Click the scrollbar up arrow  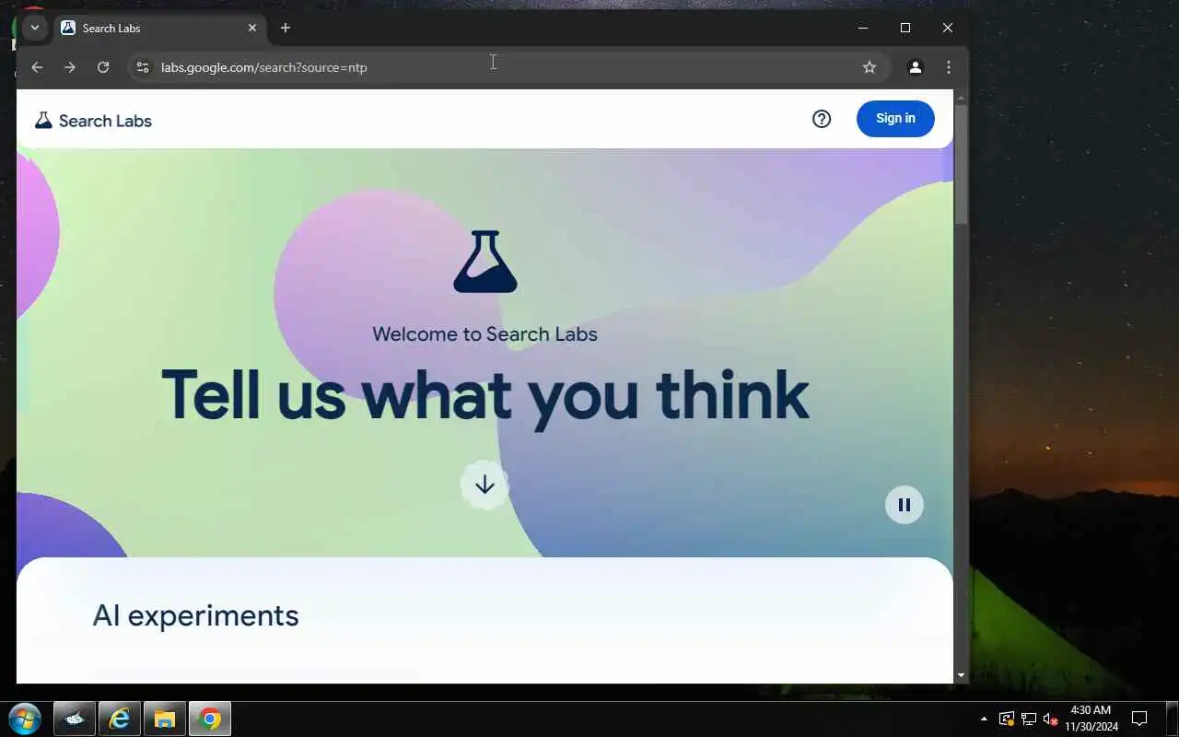[x=961, y=97]
